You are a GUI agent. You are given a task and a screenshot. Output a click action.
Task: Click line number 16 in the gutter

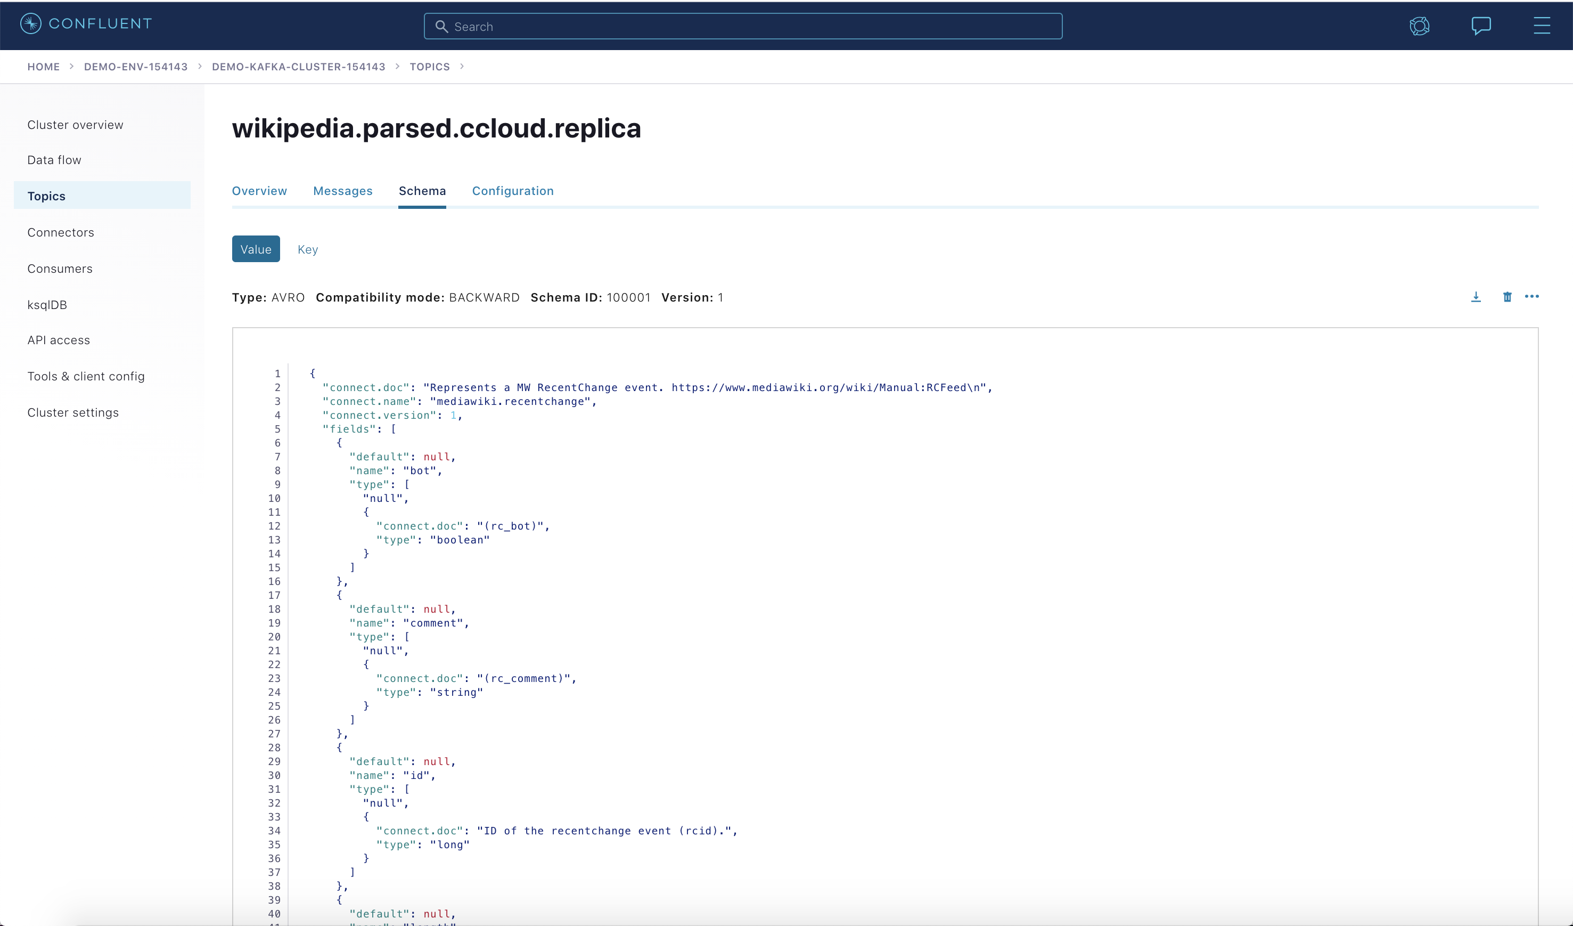[x=275, y=581]
